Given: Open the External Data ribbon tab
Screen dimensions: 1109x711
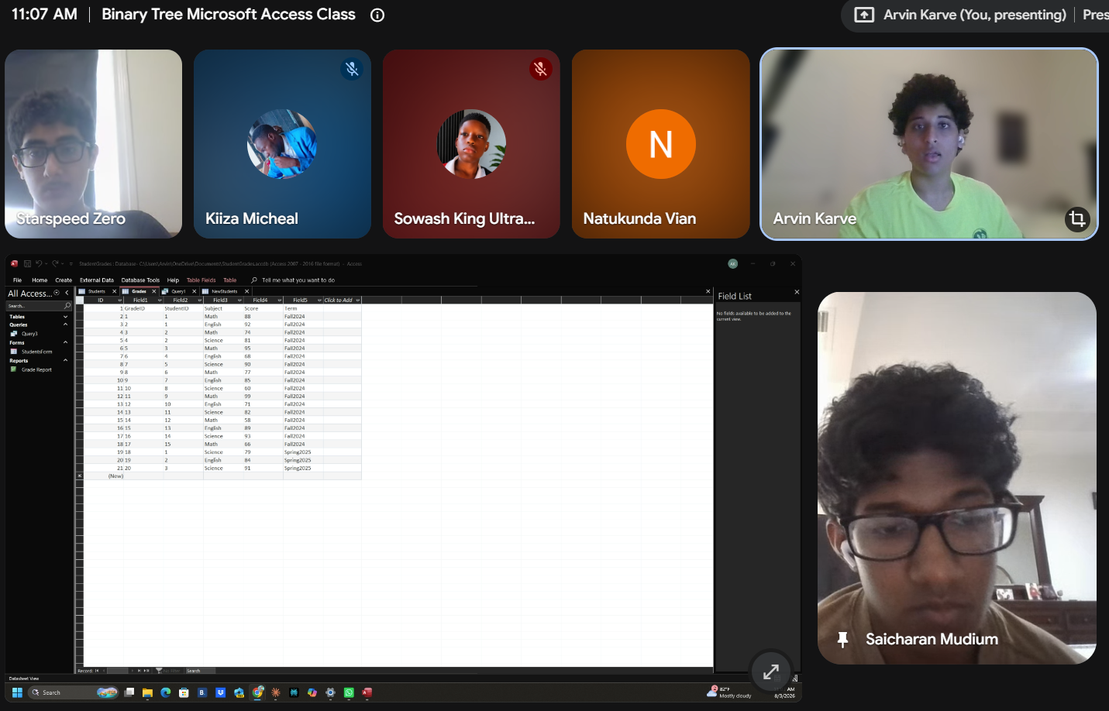Looking at the screenshot, I should point(97,280).
